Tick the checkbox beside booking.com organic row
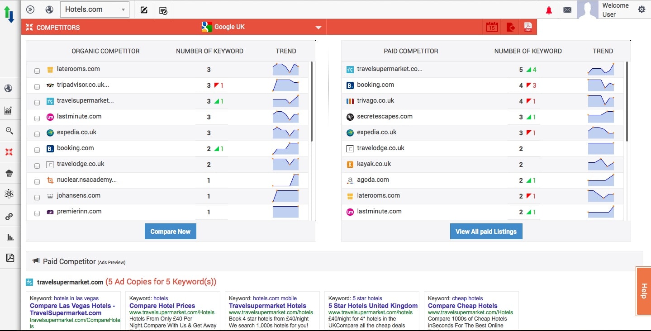This screenshot has width=651, height=331. (37, 150)
